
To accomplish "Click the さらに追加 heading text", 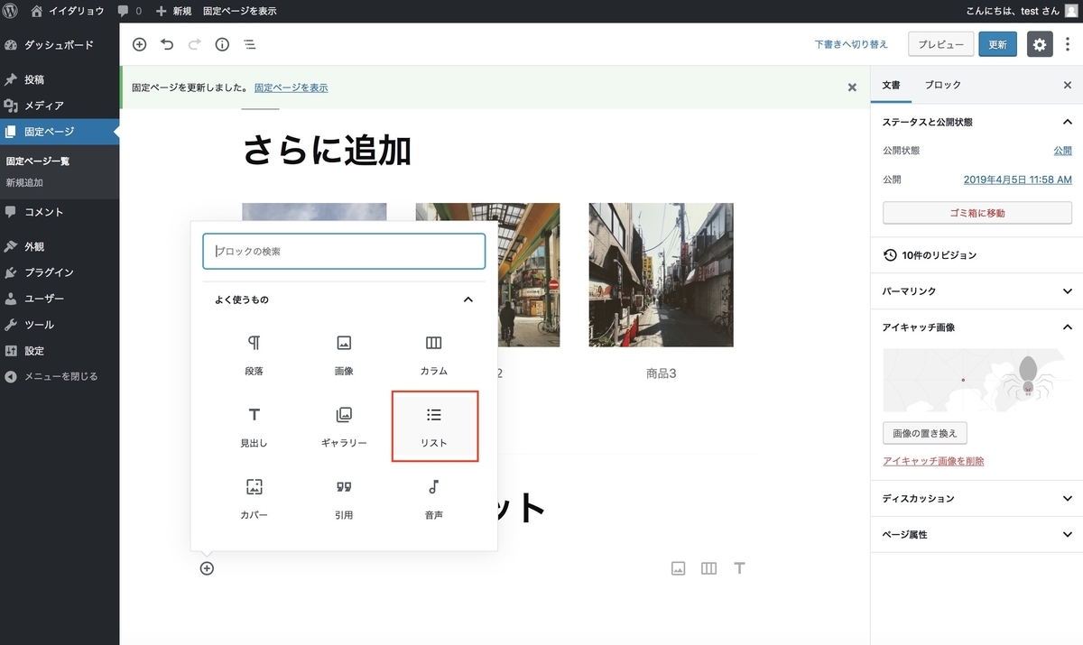I will (x=327, y=151).
